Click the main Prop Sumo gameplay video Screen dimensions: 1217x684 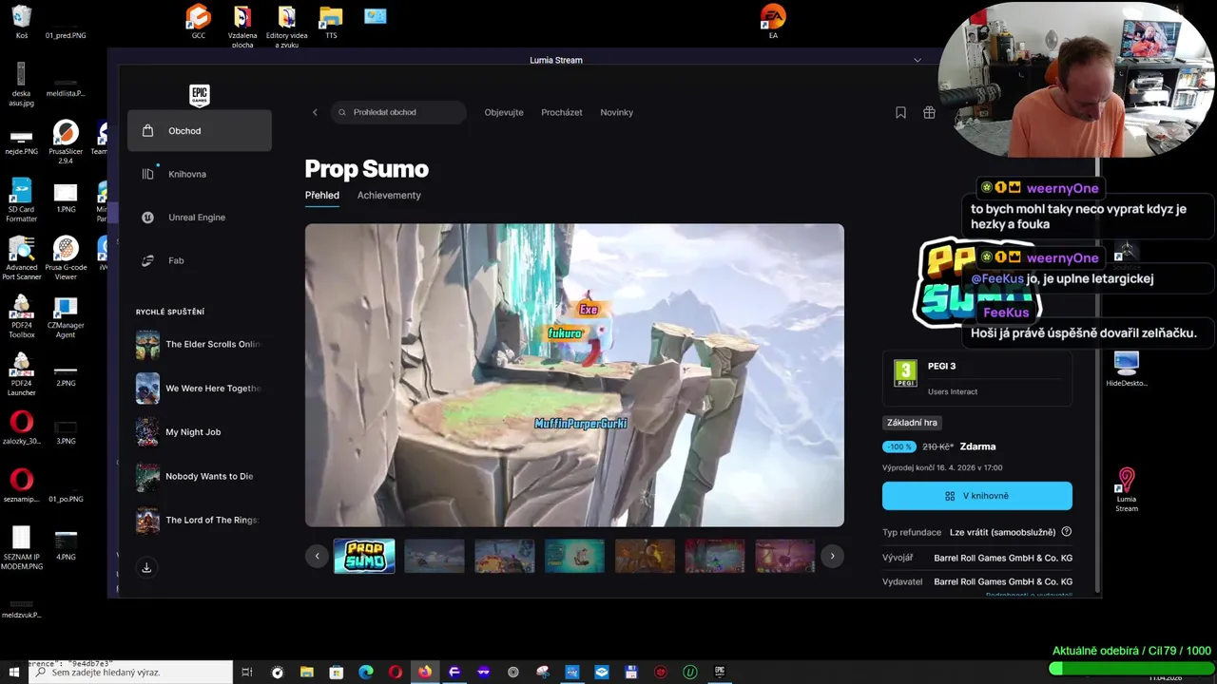574,375
